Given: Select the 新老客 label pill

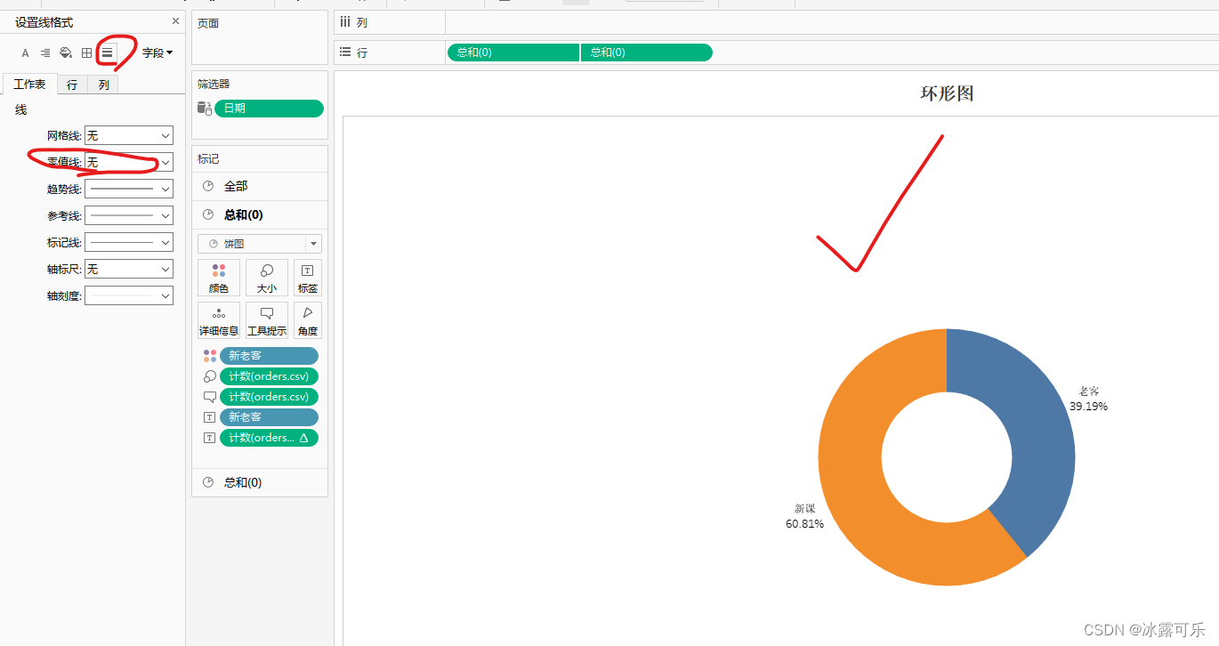Looking at the screenshot, I should [x=269, y=417].
